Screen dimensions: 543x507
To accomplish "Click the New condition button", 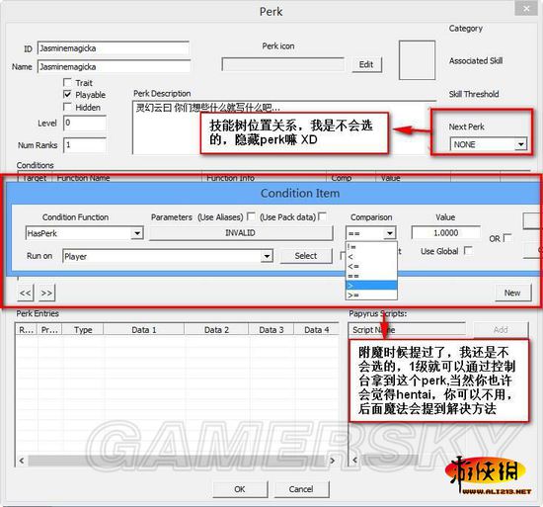I will point(512,294).
